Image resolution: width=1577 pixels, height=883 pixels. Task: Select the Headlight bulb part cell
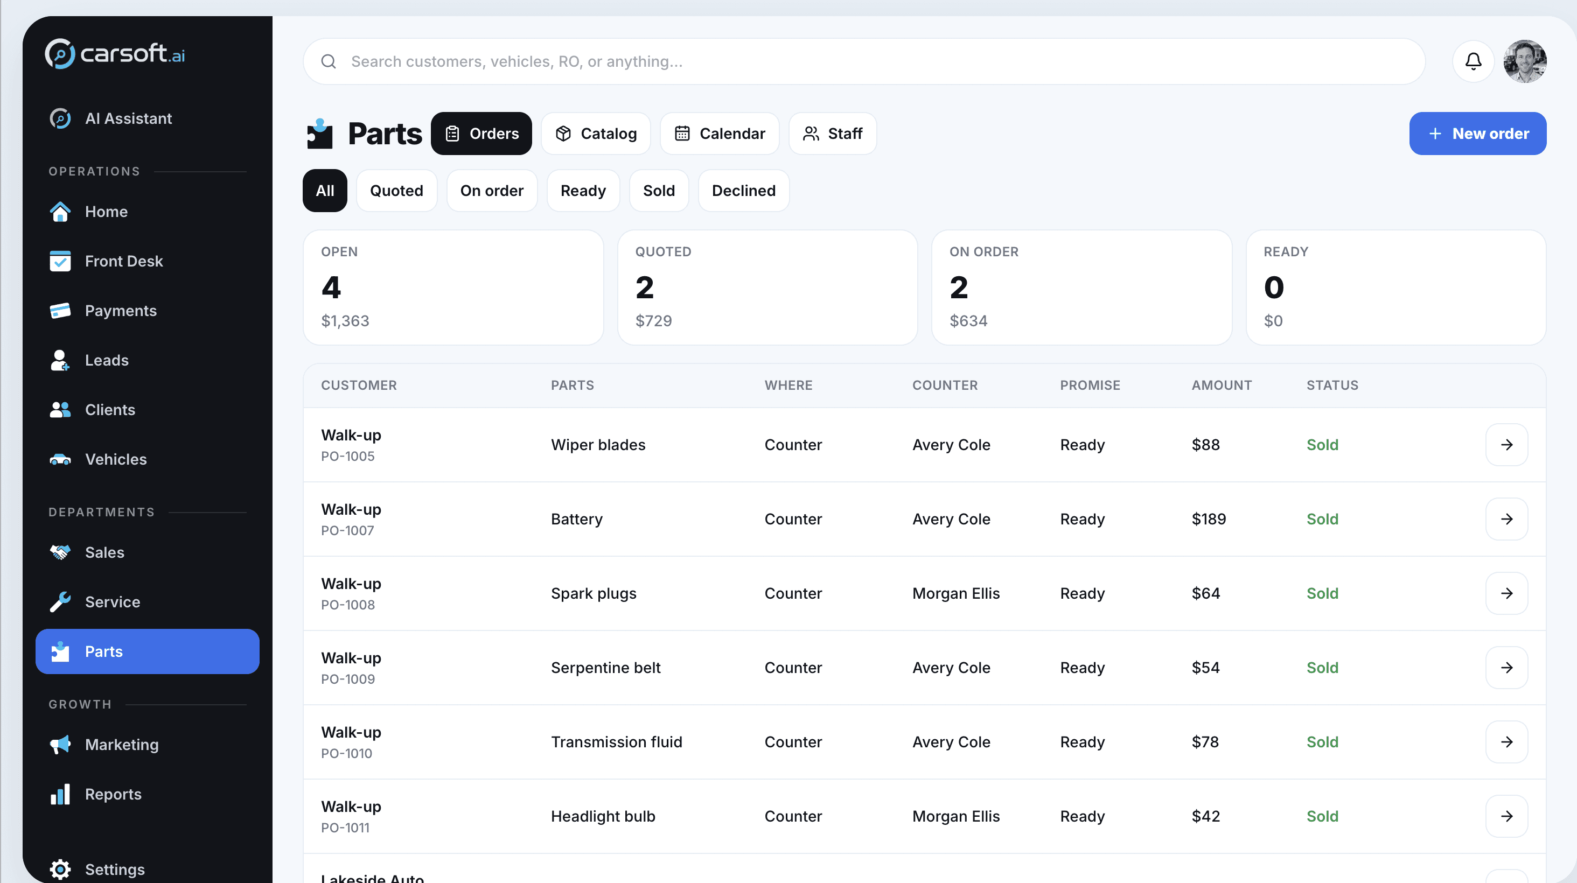click(603, 816)
